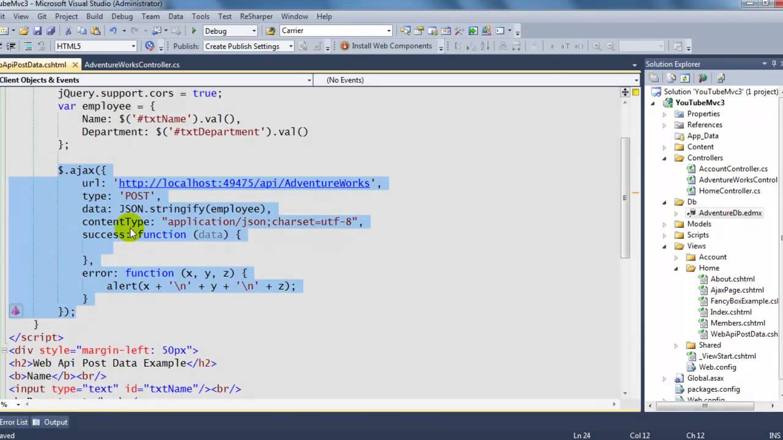This screenshot has height=440, width=783.
Task: Expand the References node
Action: click(x=664, y=125)
